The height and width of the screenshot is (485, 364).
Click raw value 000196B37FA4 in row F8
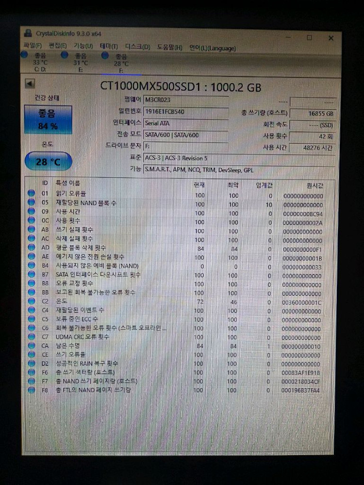pos(300,390)
